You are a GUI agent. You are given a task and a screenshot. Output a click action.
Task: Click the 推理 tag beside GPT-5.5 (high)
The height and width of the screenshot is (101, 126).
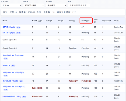pyautogui.click(x=18, y=27)
